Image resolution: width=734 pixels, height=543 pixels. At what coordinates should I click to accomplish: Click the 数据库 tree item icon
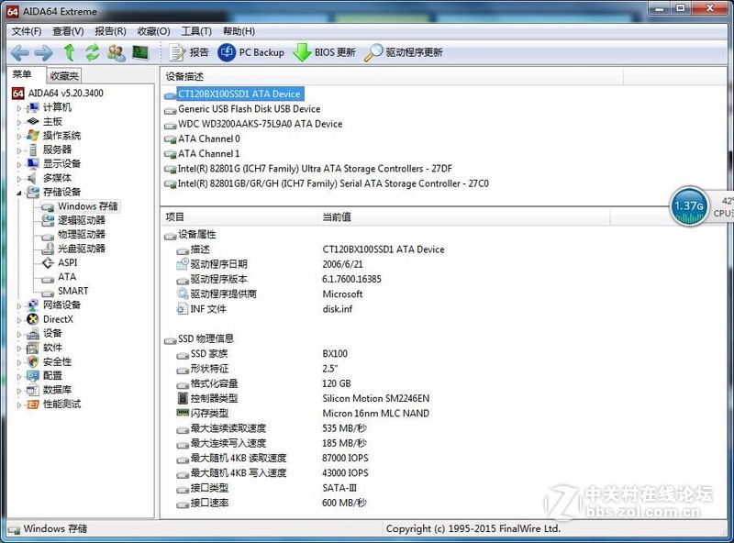(x=33, y=390)
